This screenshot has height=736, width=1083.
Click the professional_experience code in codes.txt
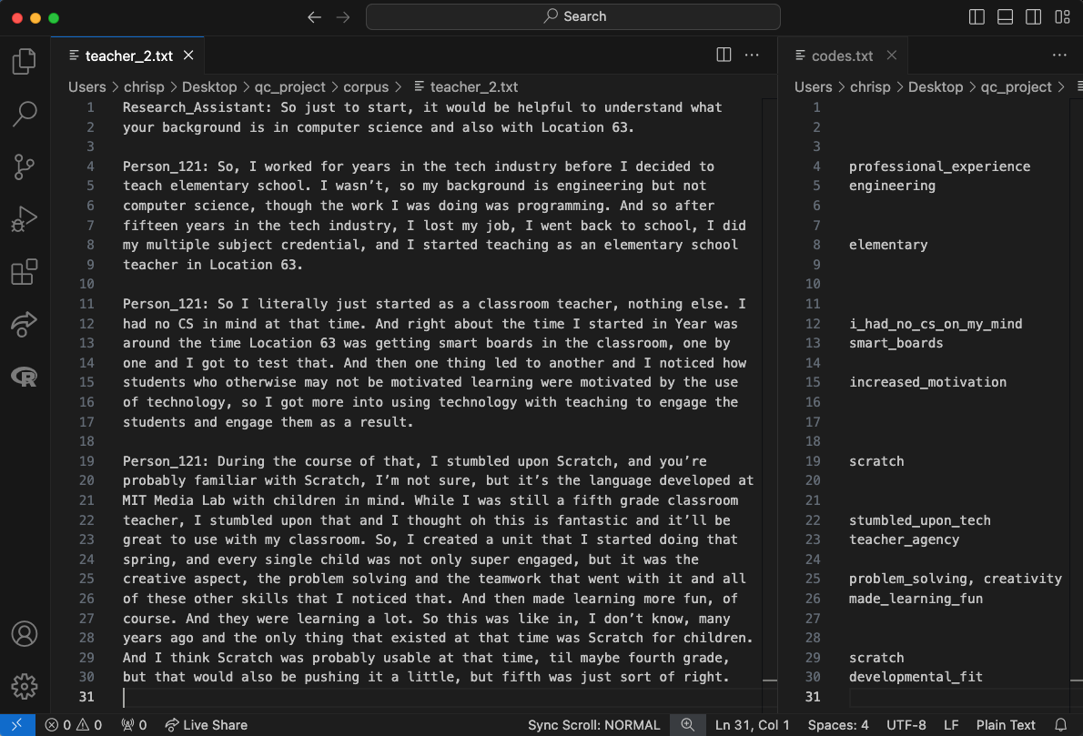[x=939, y=166]
